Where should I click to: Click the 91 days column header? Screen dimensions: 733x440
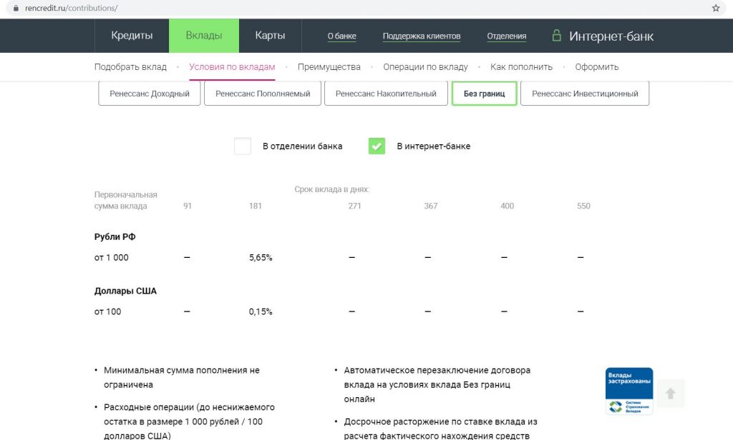click(x=188, y=206)
